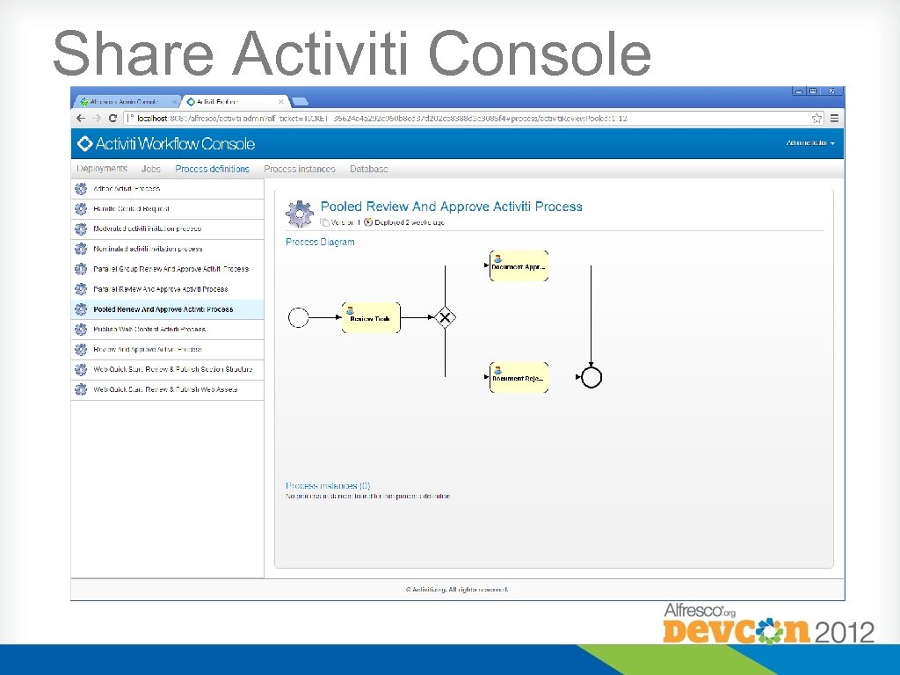Click the browser forward arrow
The height and width of the screenshot is (675, 900).
pyautogui.click(x=97, y=119)
